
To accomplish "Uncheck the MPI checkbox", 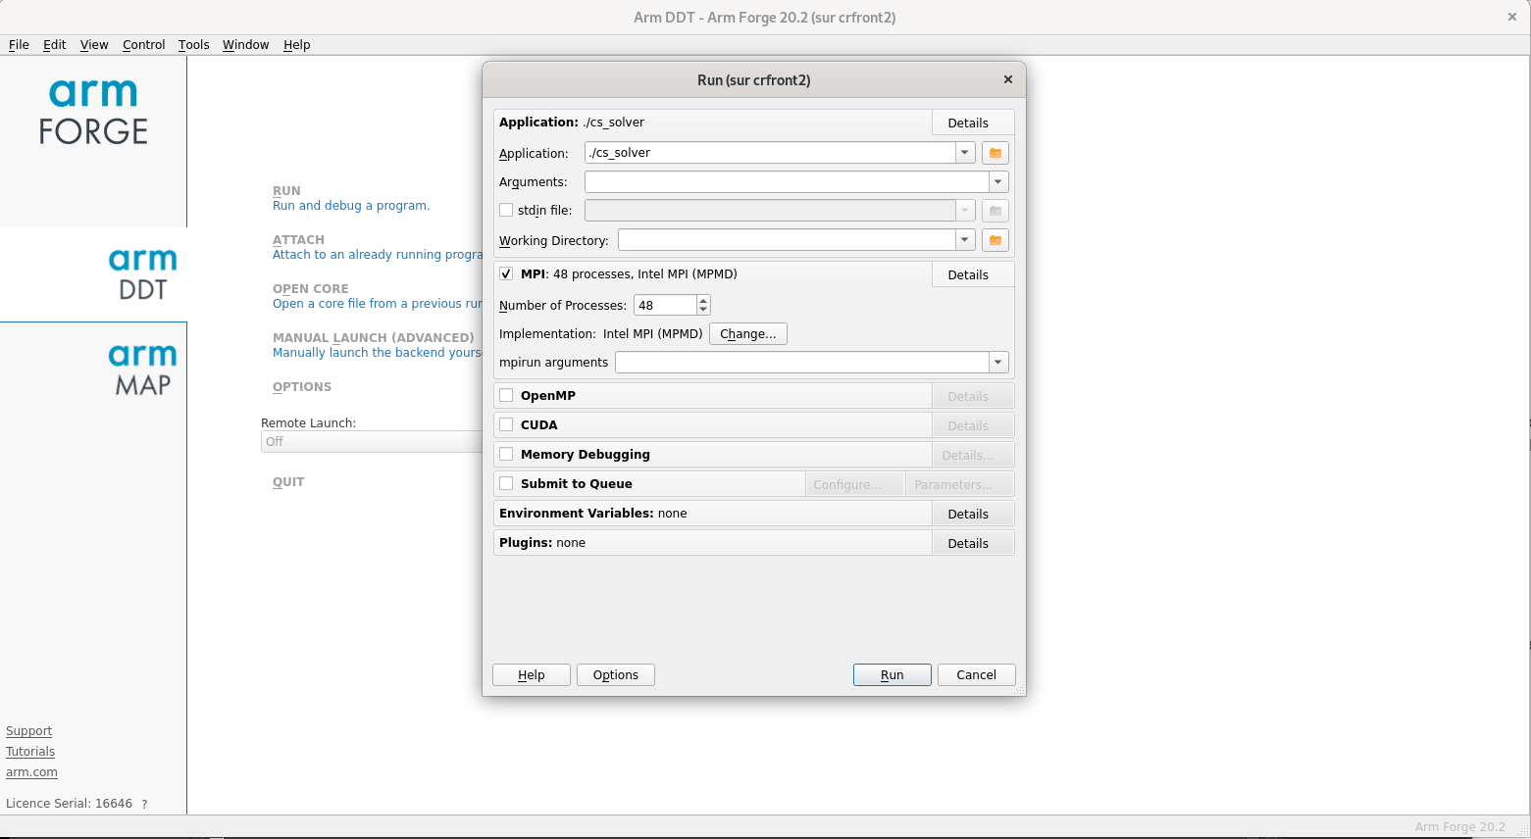I will click(x=506, y=274).
